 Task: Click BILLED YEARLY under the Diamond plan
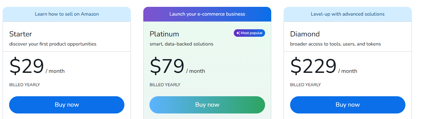tap(305, 85)
